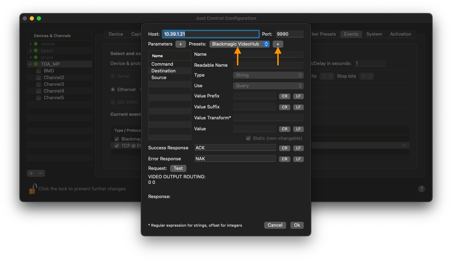Click the remove icon at the end of TCP event row
The width and height of the screenshot is (452, 262).
coord(404,145)
